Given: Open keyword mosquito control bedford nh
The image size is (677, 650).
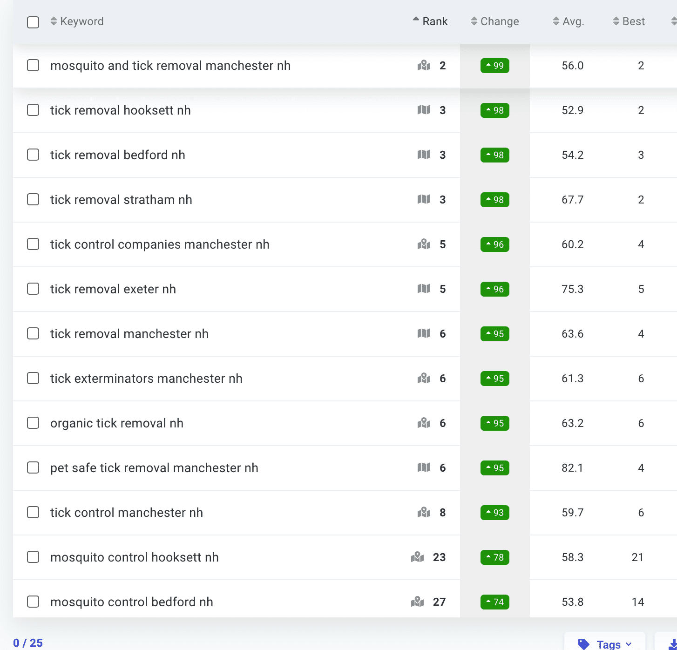Looking at the screenshot, I should pos(132,602).
